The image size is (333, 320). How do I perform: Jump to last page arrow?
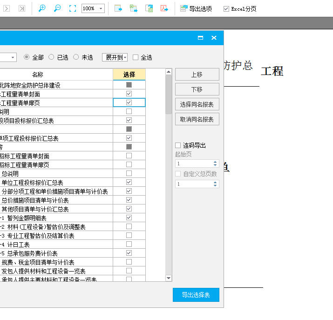click(22, 8)
